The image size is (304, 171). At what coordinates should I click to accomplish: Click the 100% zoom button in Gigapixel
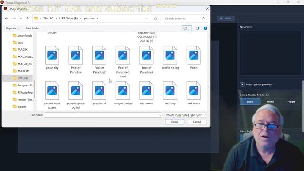pos(226,19)
